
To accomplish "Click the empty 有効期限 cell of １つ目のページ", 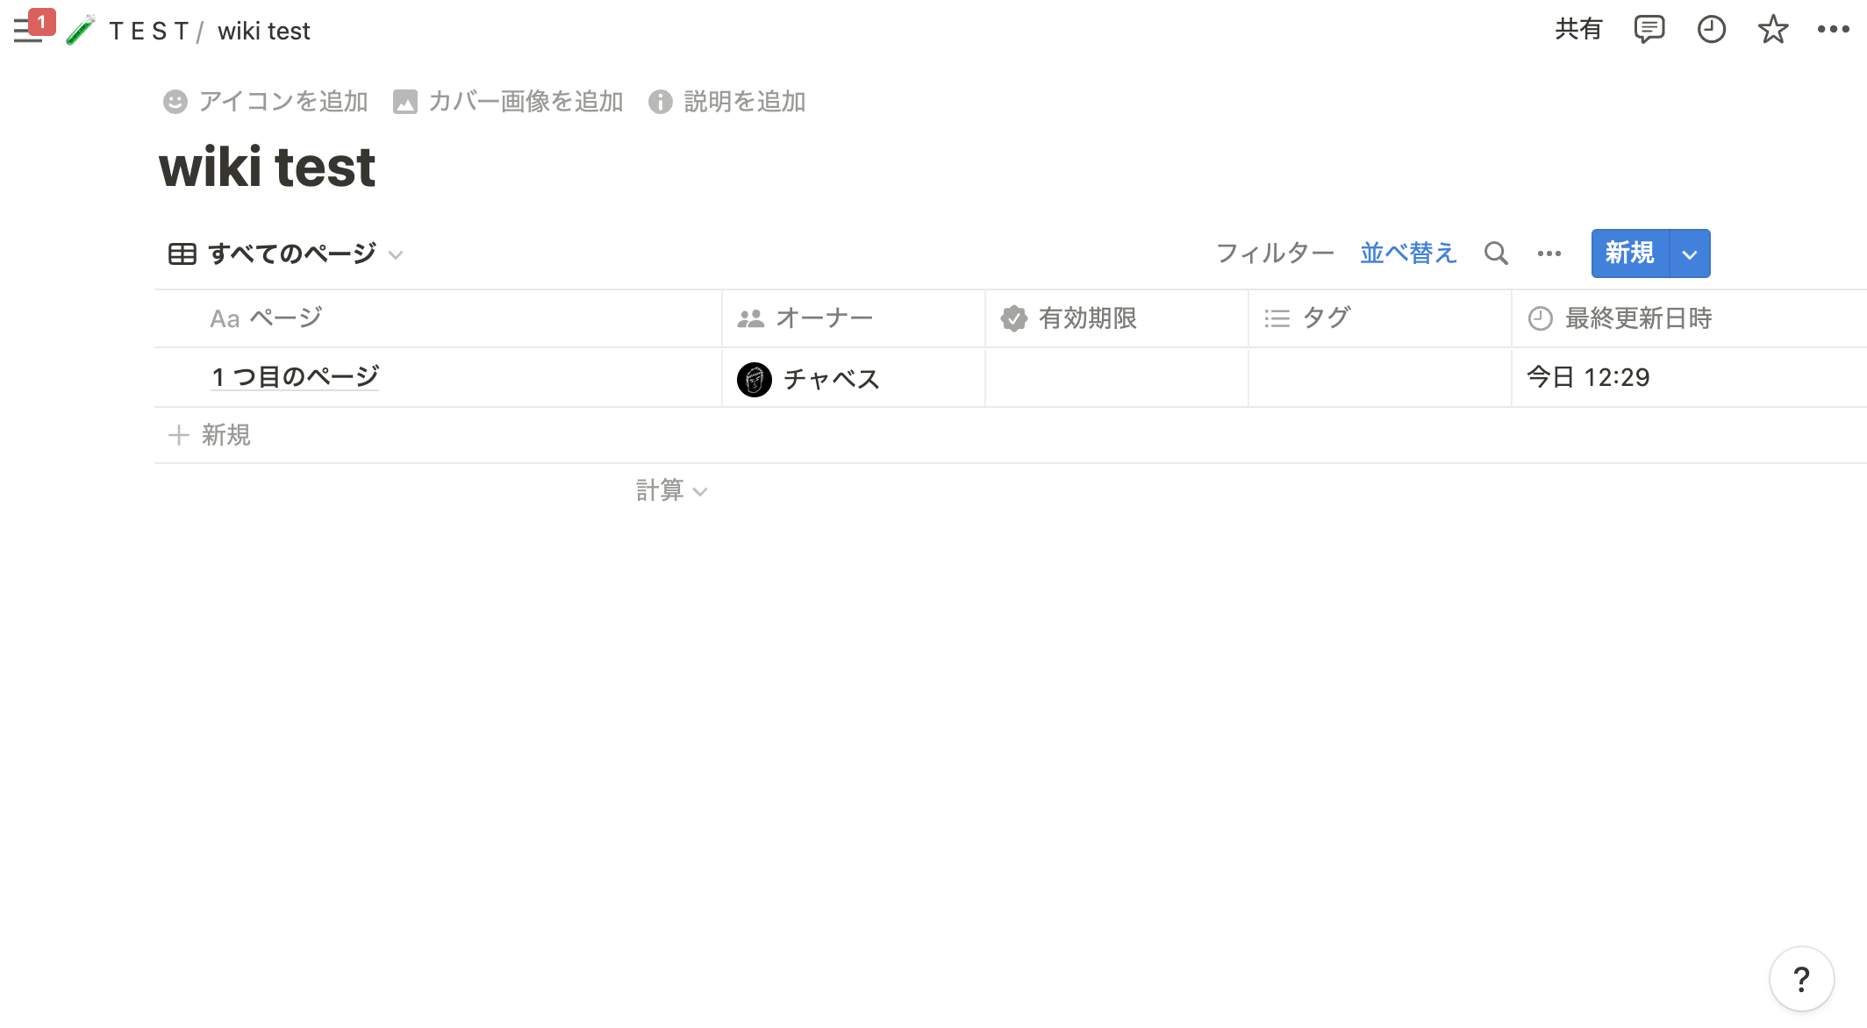I will 1117,378.
